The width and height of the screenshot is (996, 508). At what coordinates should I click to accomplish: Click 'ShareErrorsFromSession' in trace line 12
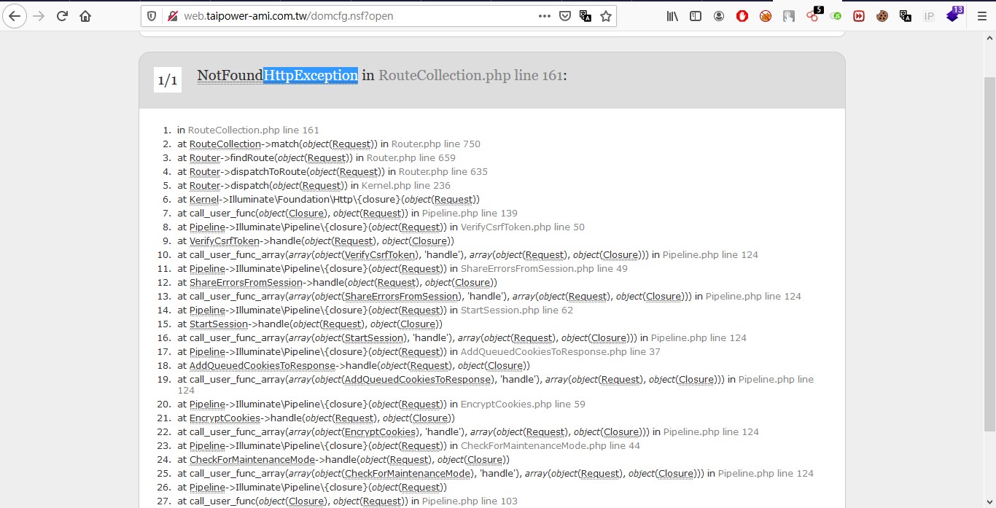click(246, 282)
